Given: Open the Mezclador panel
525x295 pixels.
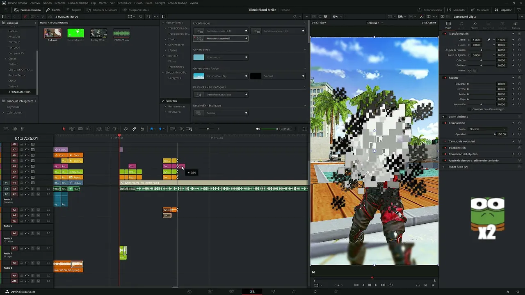Looking at the screenshot, I should [x=457, y=10].
